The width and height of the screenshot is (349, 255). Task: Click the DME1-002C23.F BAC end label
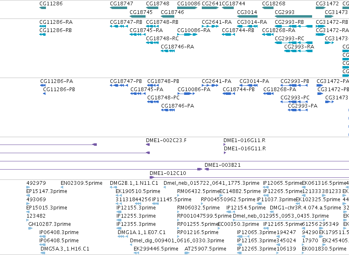[x=167, y=140]
